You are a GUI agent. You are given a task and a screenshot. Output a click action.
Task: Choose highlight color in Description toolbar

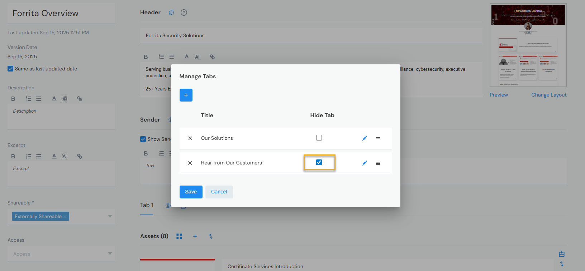pyautogui.click(x=64, y=99)
